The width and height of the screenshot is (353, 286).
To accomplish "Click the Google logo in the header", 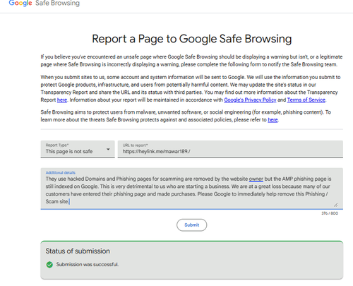I will 20,4.
